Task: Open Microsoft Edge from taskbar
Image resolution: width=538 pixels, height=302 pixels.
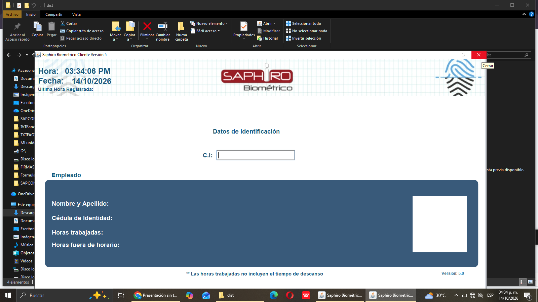Action: click(x=274, y=295)
